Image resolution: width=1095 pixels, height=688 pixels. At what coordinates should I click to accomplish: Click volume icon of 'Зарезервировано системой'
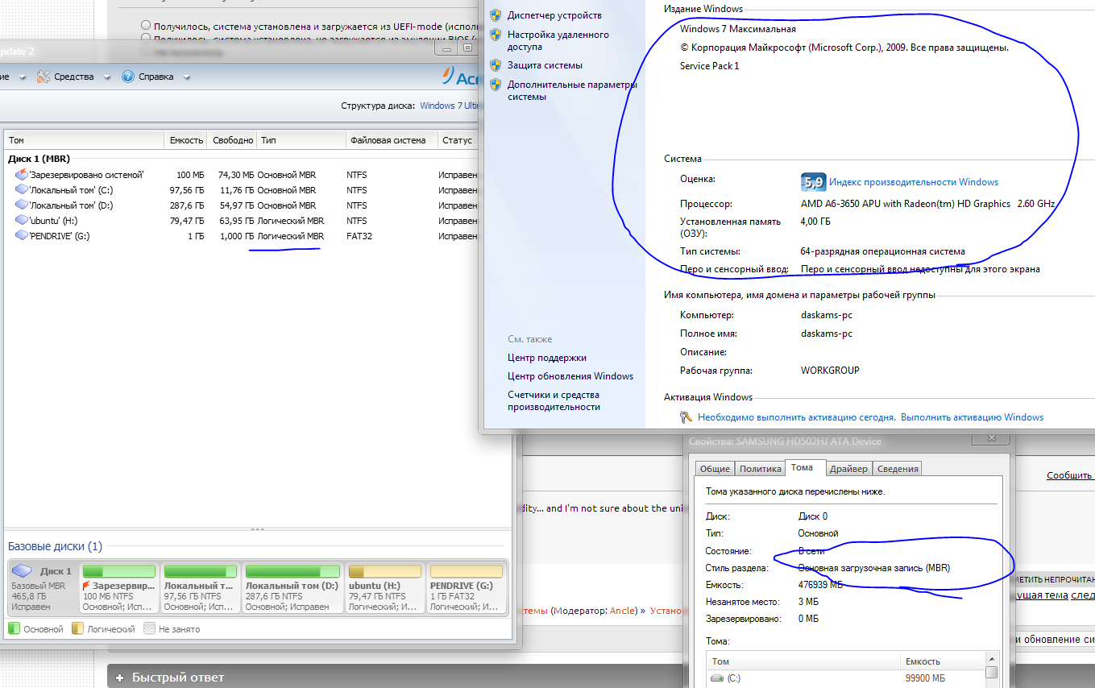coord(21,174)
